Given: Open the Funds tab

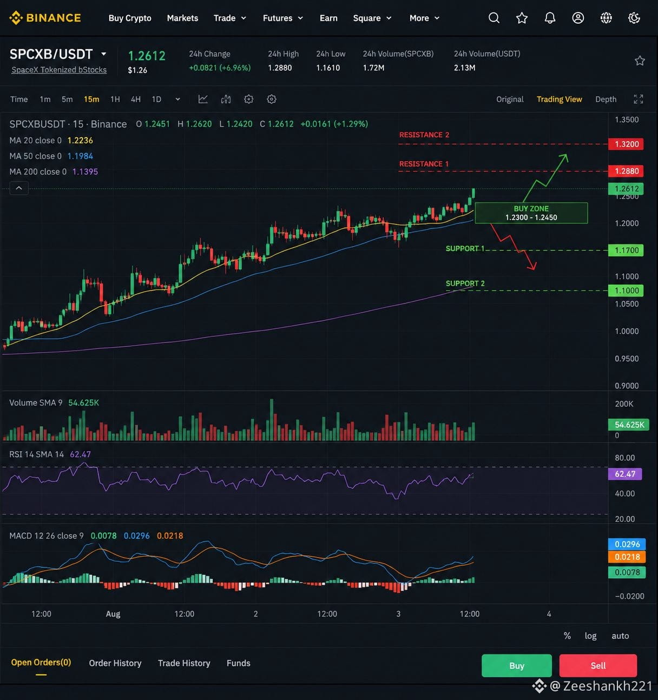Looking at the screenshot, I should (x=238, y=663).
